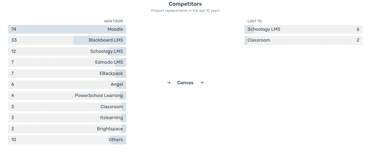Click the Canvas product label
The image size is (369, 154).
click(x=185, y=83)
